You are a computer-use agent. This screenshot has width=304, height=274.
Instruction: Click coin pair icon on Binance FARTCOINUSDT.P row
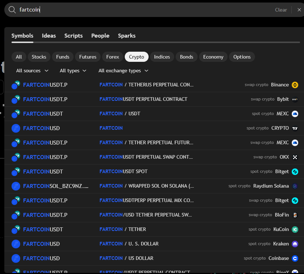16,85
